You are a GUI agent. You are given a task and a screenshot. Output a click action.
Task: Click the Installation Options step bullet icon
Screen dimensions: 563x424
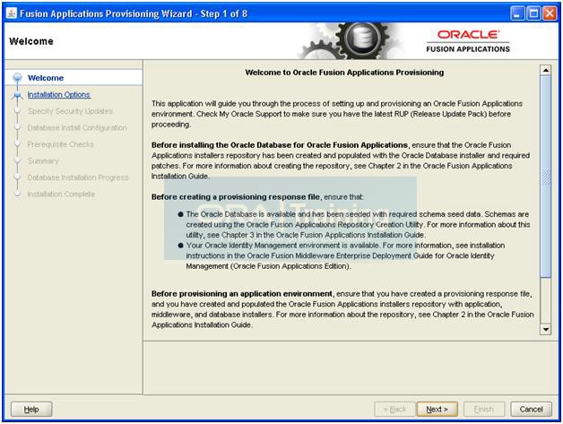(x=16, y=95)
